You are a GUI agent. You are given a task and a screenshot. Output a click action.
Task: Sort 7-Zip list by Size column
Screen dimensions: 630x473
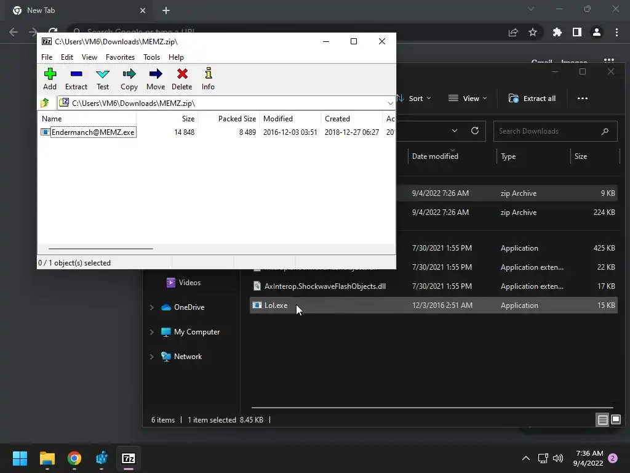167,119
